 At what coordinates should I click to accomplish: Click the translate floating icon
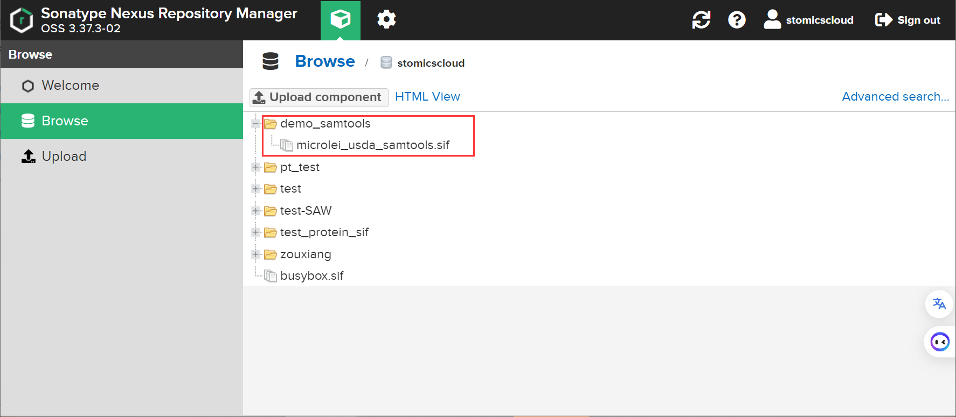pyautogui.click(x=939, y=304)
